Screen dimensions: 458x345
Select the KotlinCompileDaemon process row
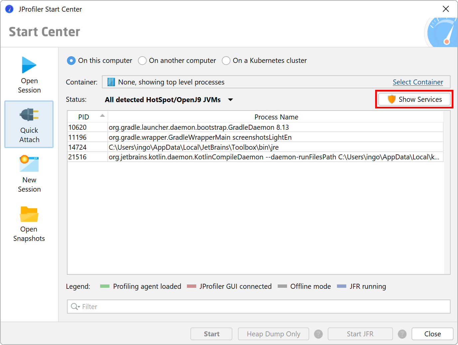tap(255, 157)
